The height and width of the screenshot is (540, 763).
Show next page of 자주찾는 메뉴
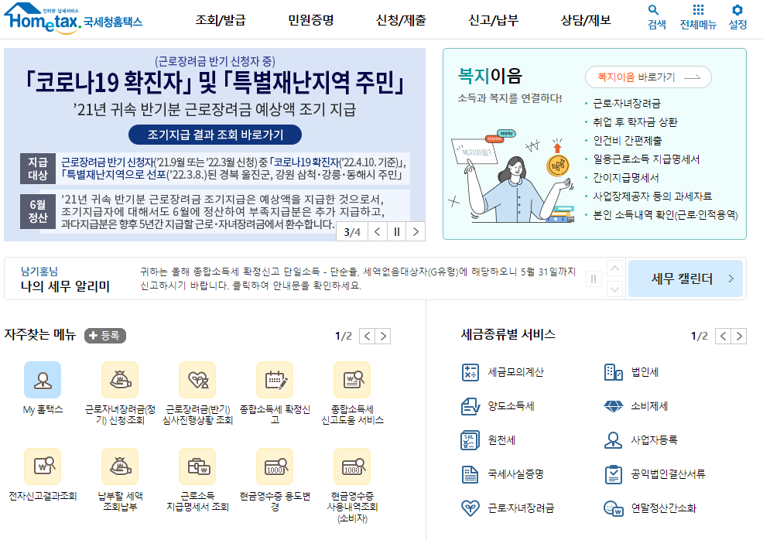(x=381, y=336)
